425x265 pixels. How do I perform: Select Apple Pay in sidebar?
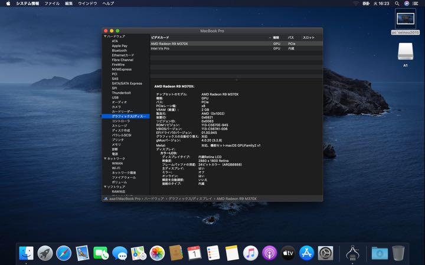(119, 46)
